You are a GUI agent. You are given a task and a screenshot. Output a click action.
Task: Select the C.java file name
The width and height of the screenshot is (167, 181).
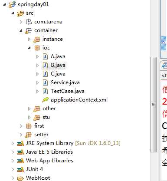click(58, 74)
